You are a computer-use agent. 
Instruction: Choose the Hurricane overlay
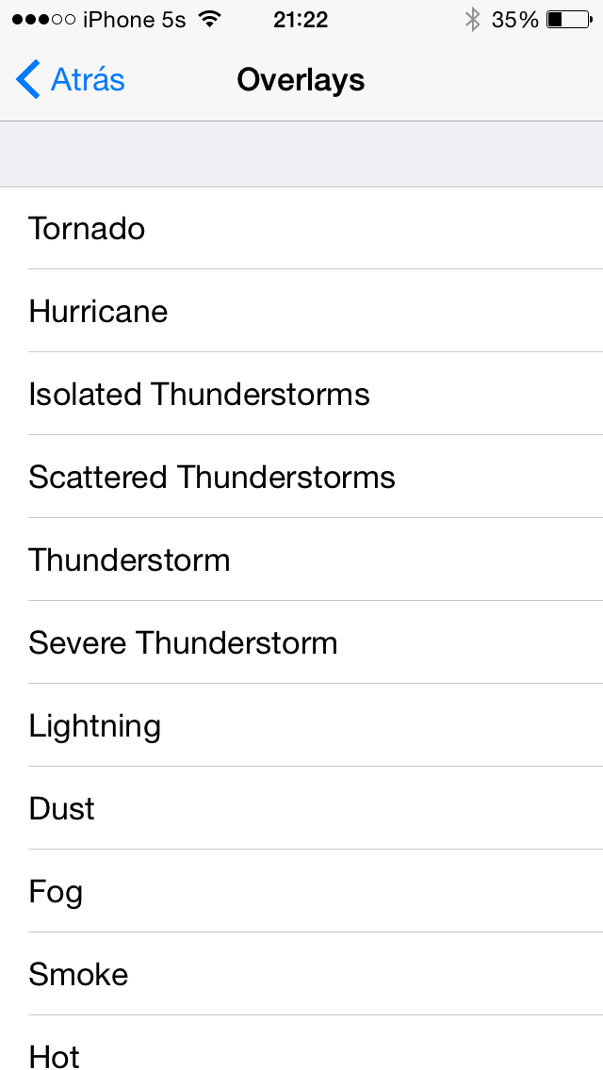point(301,312)
